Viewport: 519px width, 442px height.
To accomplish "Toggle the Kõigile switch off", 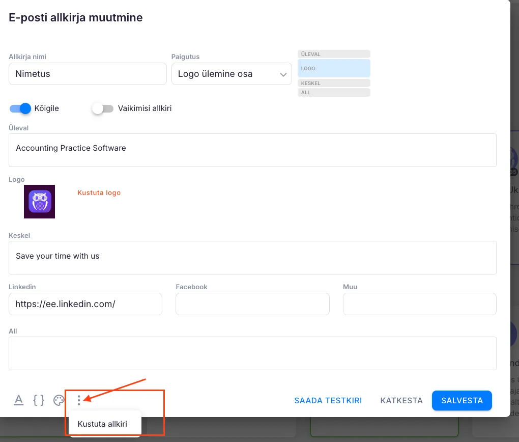I will click(20, 108).
